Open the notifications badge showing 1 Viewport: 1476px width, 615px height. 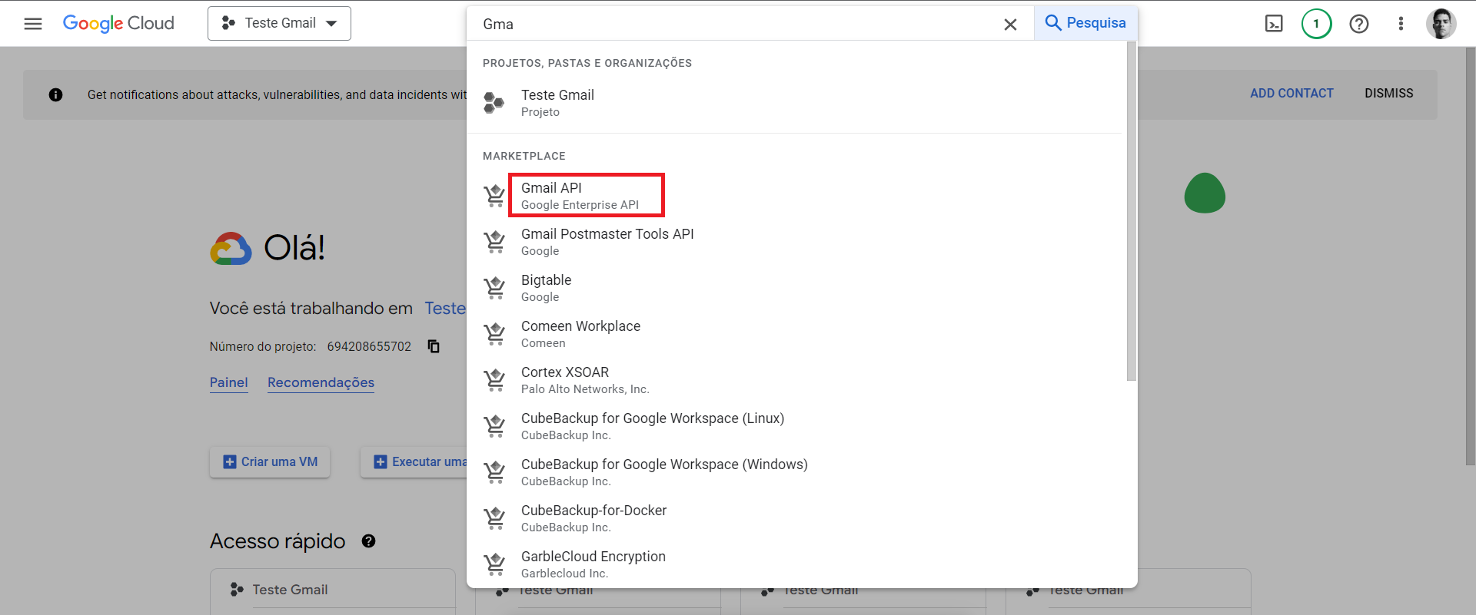tap(1316, 24)
